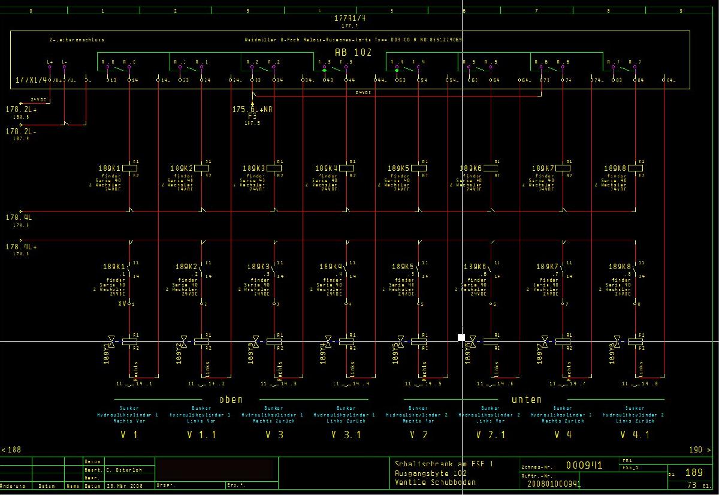This screenshot has width=719, height=495.
Task: Select the 189K8 relay coil rectangle
Action: click(635, 168)
